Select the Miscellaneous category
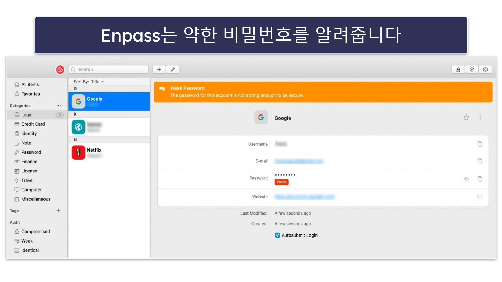 click(32, 199)
